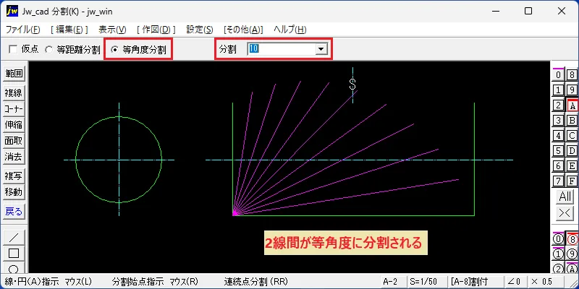Viewport: 579px width, 289px height.
Task: Select the 範囲 (range) tool
Action: tap(14, 74)
